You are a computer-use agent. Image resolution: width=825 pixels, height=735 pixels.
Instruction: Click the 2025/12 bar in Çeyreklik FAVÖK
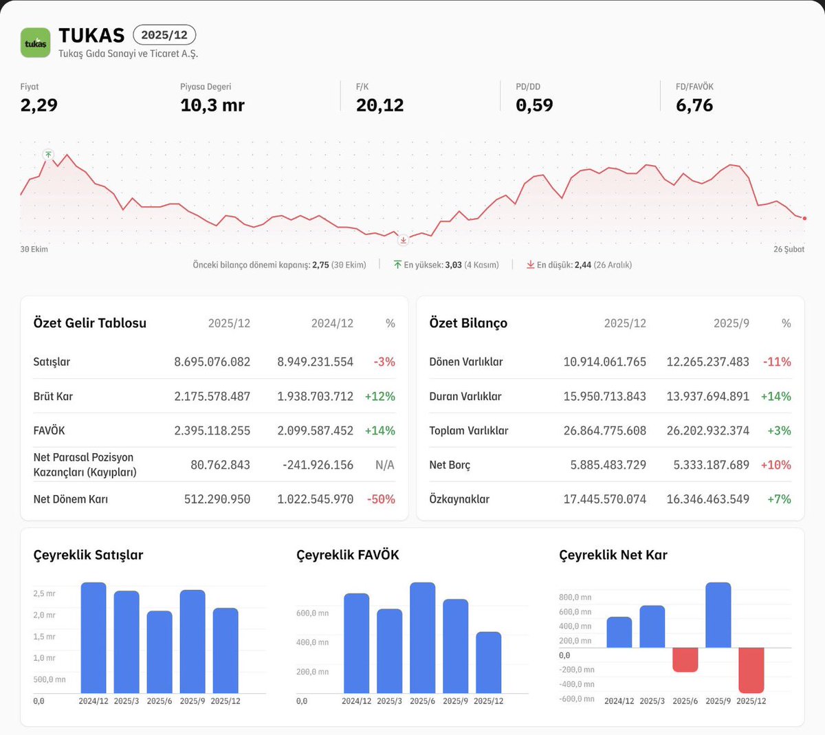(489, 663)
